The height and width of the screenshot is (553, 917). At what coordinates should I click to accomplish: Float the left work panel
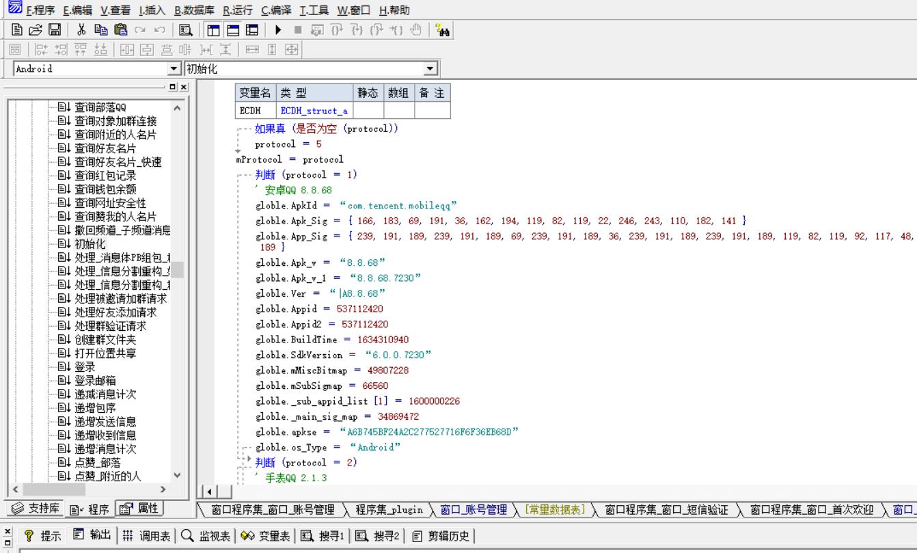click(173, 87)
